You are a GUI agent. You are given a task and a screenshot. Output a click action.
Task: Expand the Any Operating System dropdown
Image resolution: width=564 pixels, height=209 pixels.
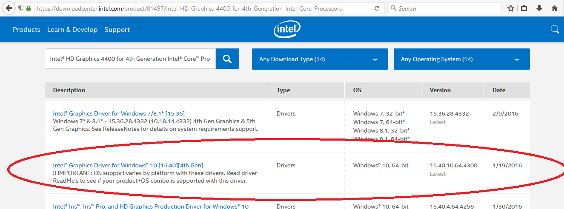(461, 59)
